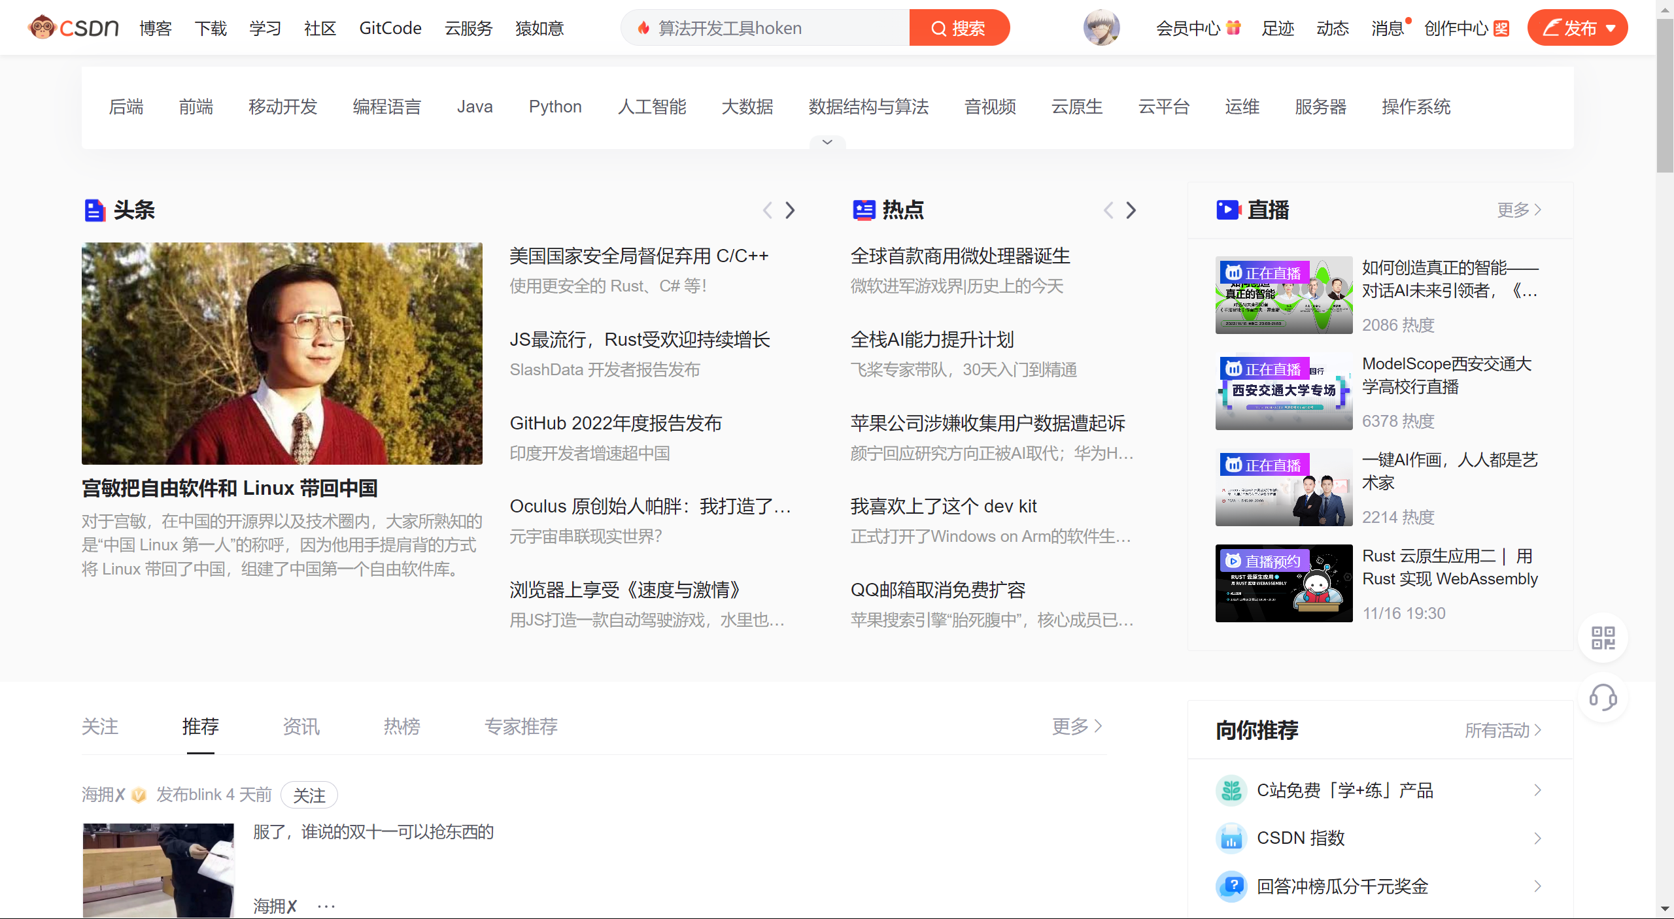The height and width of the screenshot is (919, 1674).
Task: Open the customer service headset icon
Action: tap(1603, 697)
